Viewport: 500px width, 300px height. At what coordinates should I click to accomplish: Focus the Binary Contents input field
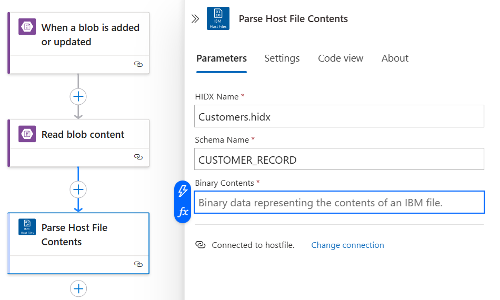(339, 203)
